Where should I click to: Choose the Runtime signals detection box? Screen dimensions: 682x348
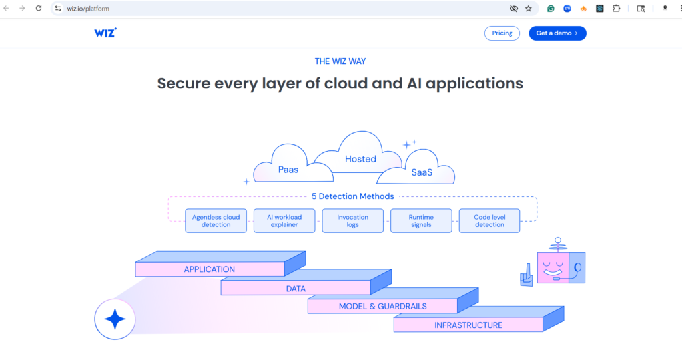421,221
